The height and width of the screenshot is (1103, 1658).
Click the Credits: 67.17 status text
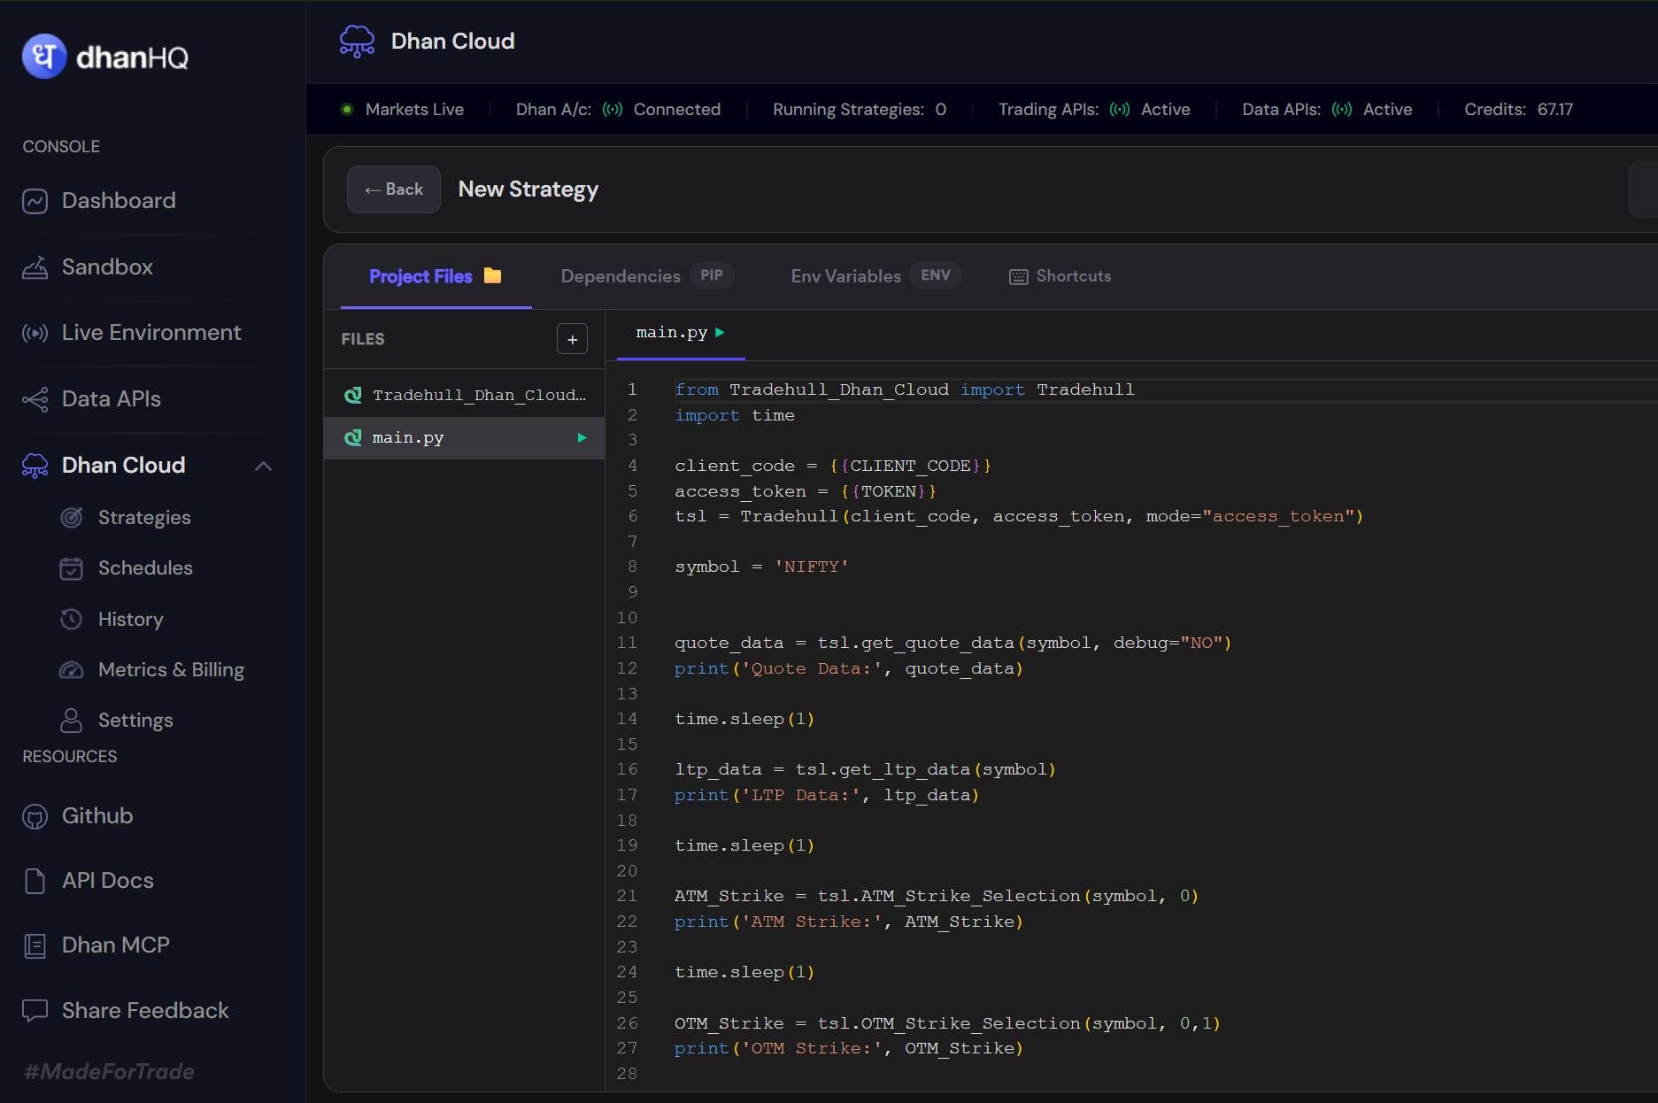(1518, 110)
